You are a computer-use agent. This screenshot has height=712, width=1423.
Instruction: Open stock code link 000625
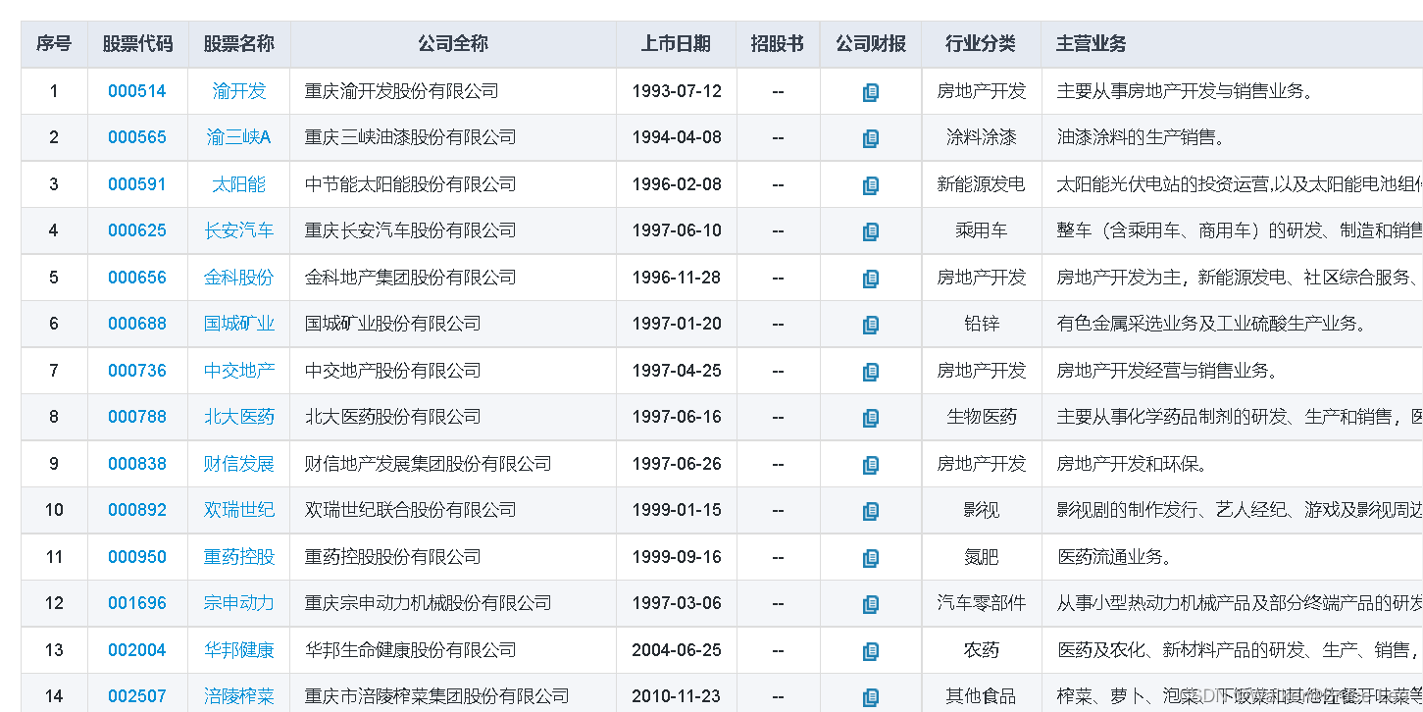click(x=137, y=230)
